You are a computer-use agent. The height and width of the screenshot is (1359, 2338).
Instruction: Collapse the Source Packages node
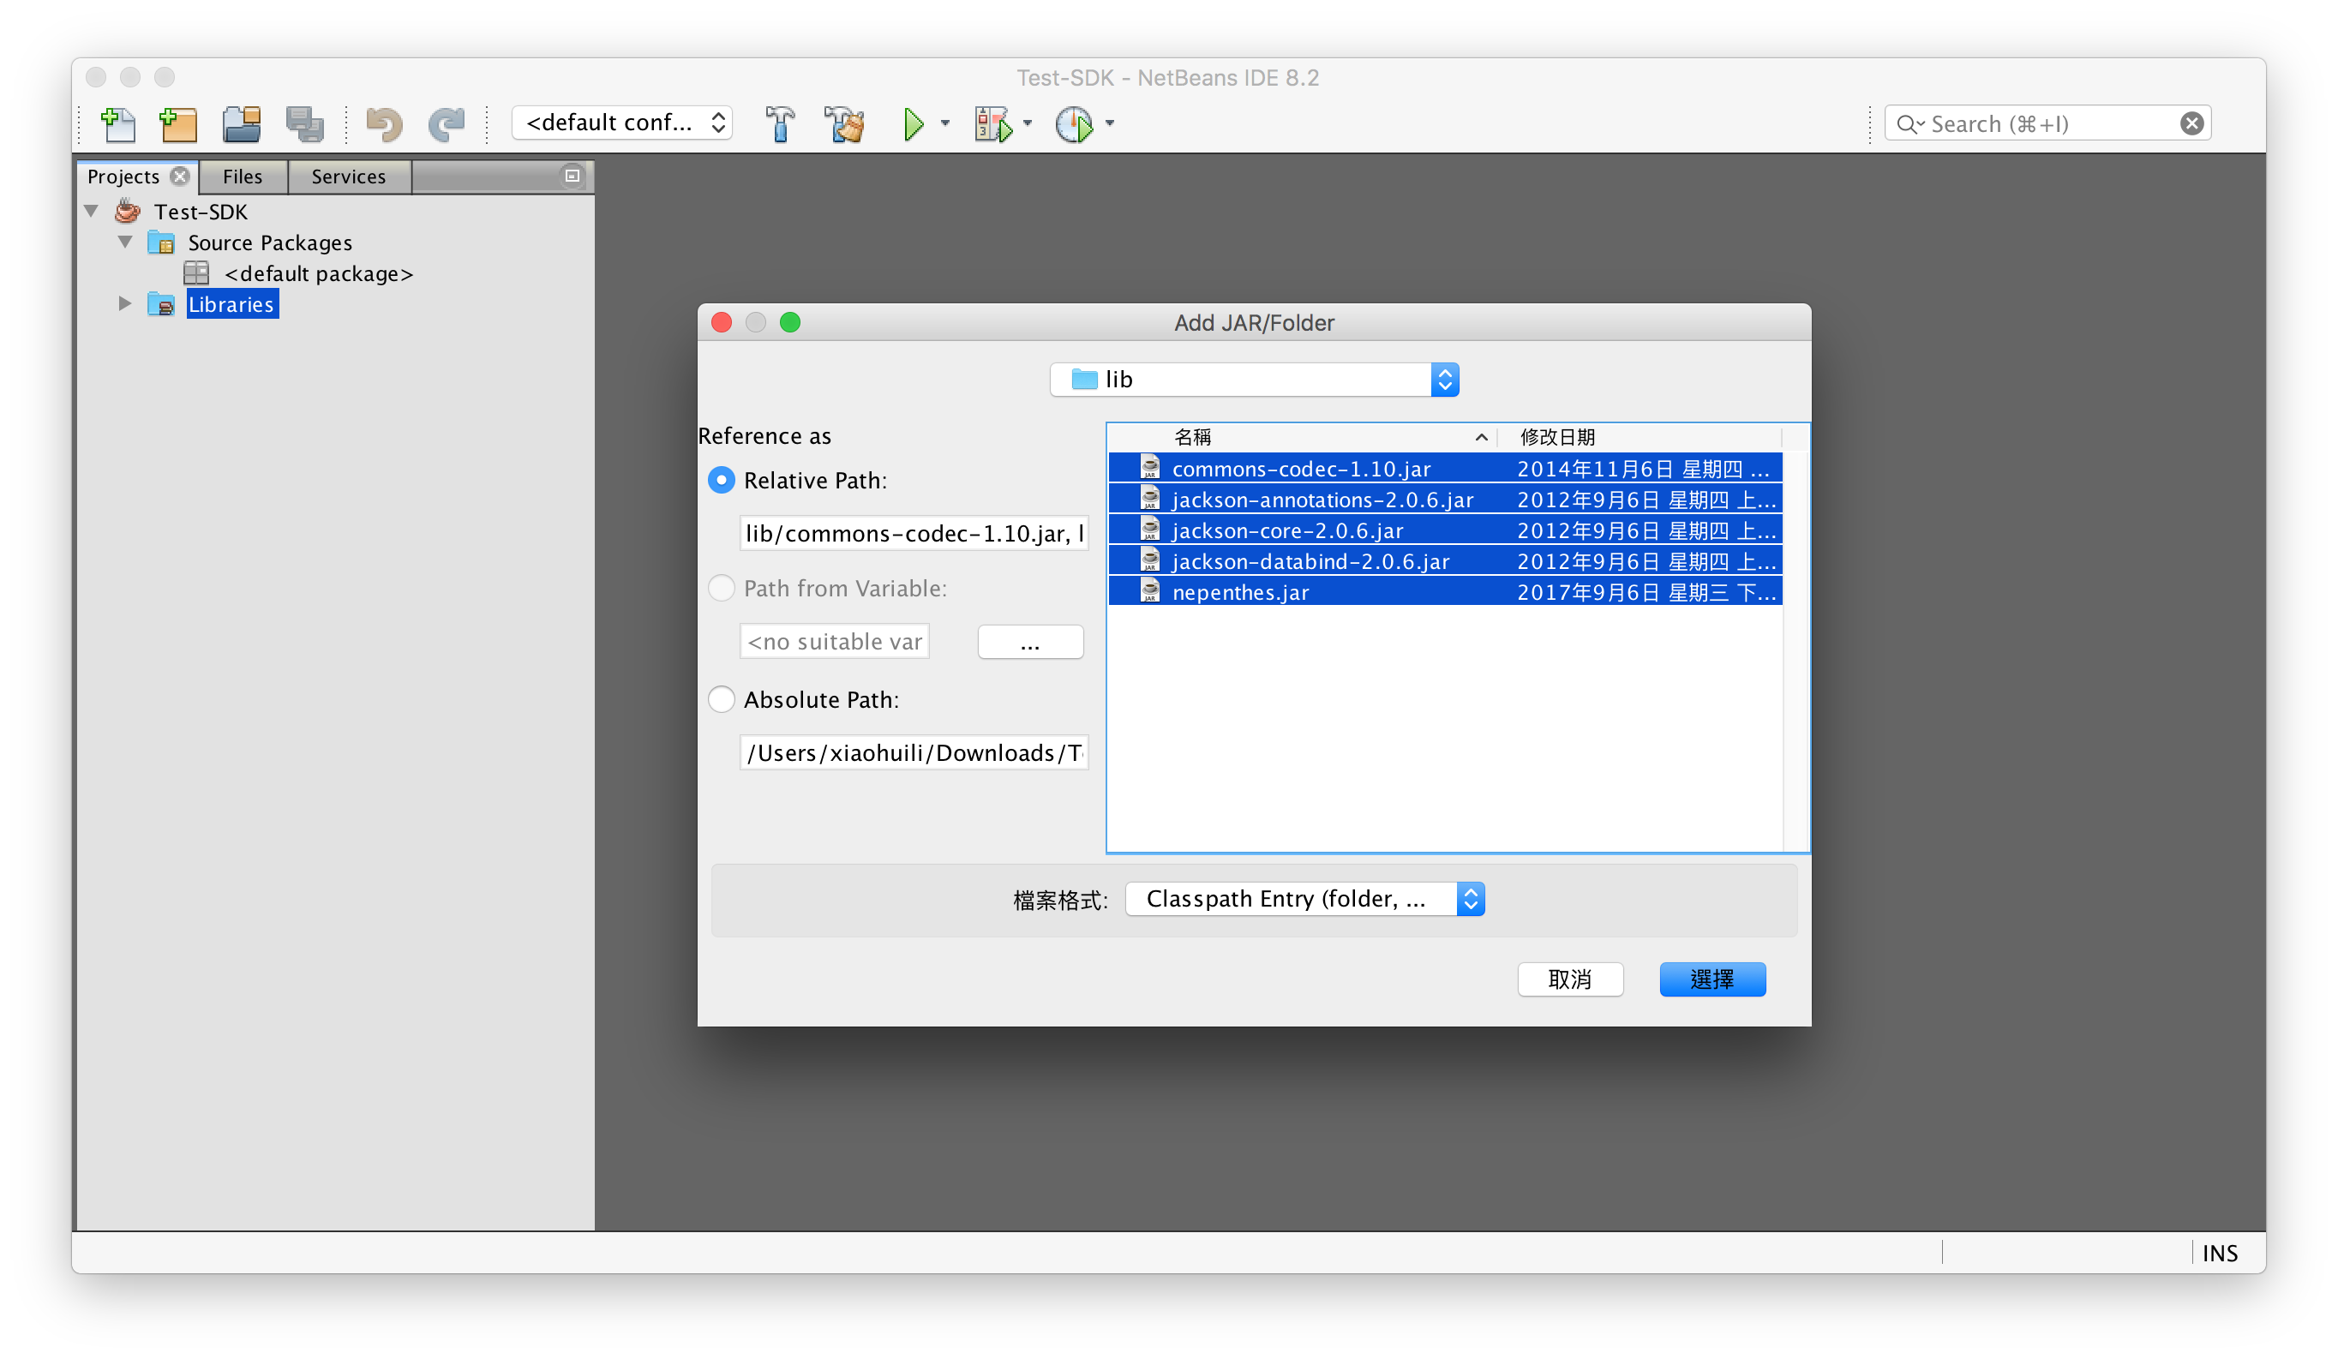pos(125,242)
